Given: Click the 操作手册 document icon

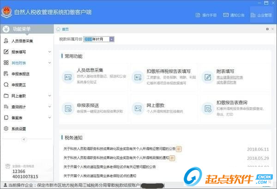Looking at the screenshot, I should point(198,15).
